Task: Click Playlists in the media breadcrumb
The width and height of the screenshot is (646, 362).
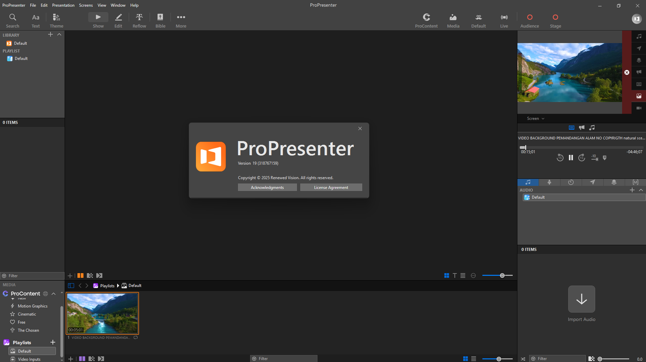Action: click(107, 286)
